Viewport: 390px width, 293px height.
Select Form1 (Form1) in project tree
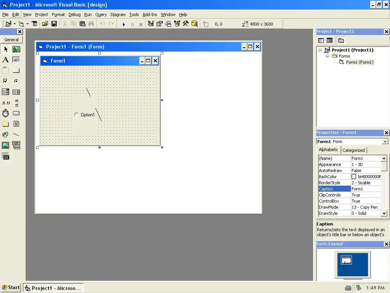[x=360, y=62]
